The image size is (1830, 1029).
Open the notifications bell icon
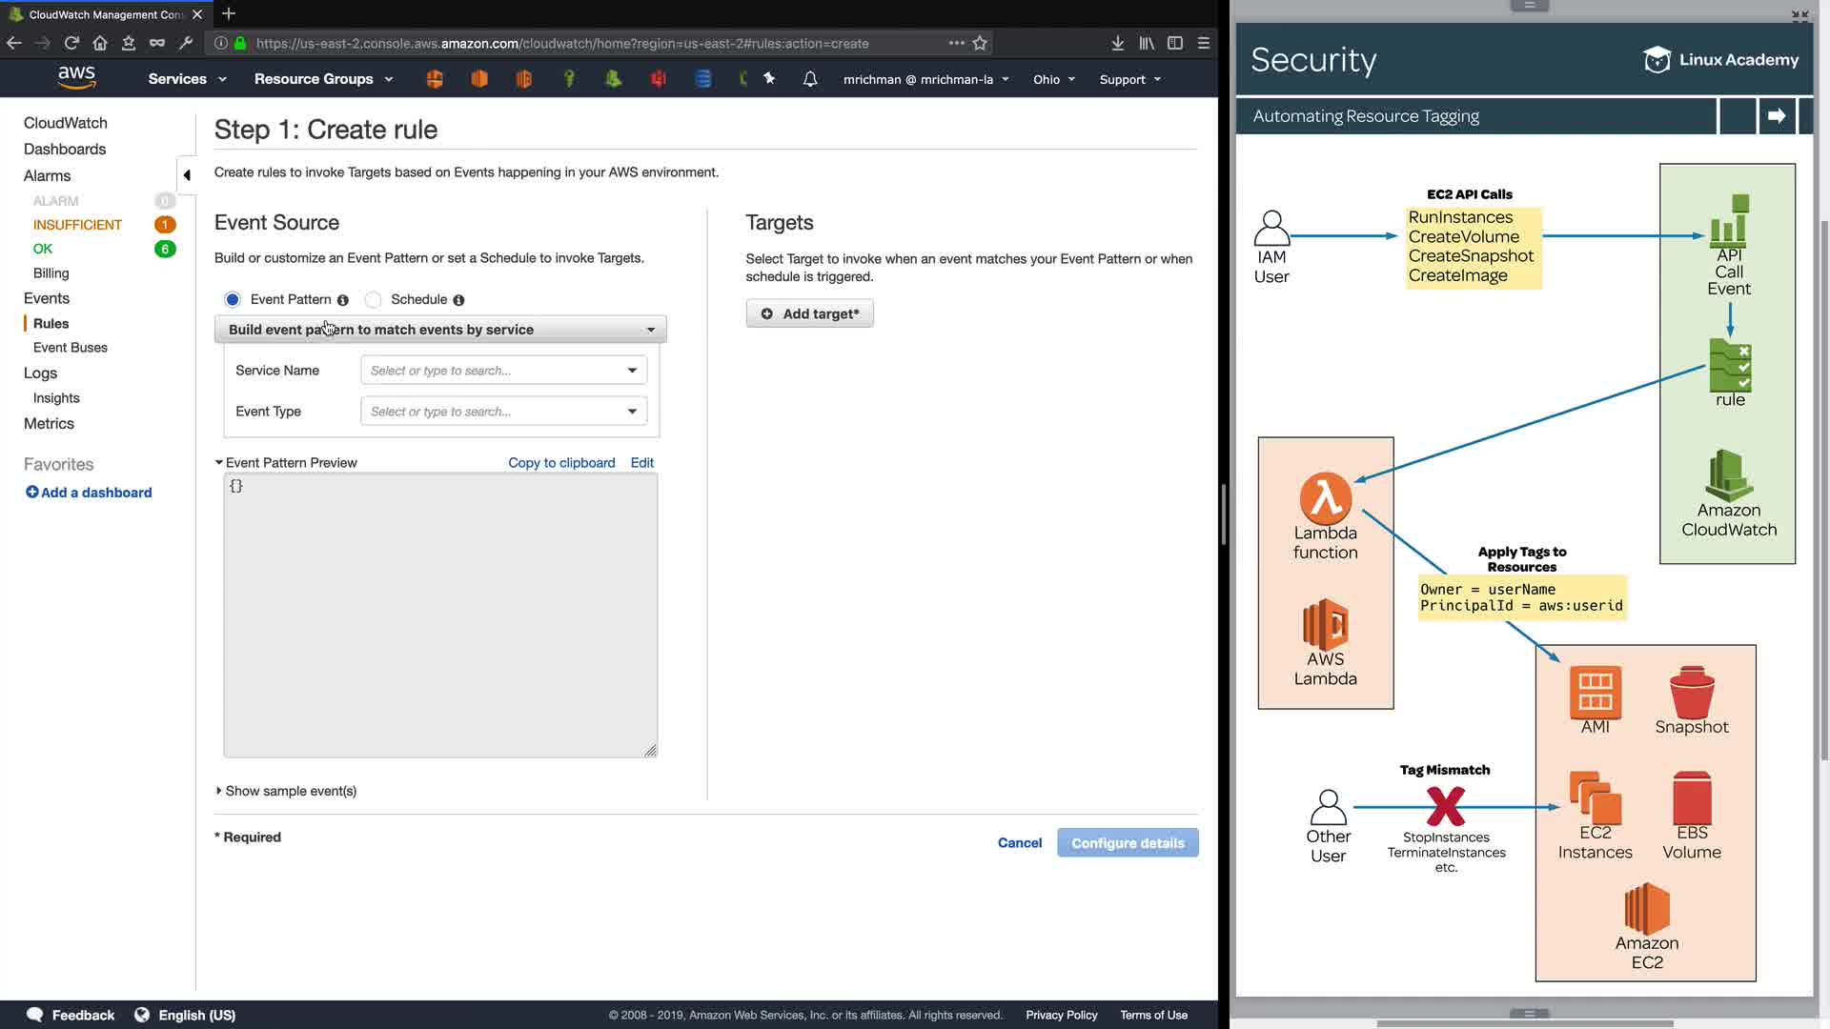coord(810,79)
